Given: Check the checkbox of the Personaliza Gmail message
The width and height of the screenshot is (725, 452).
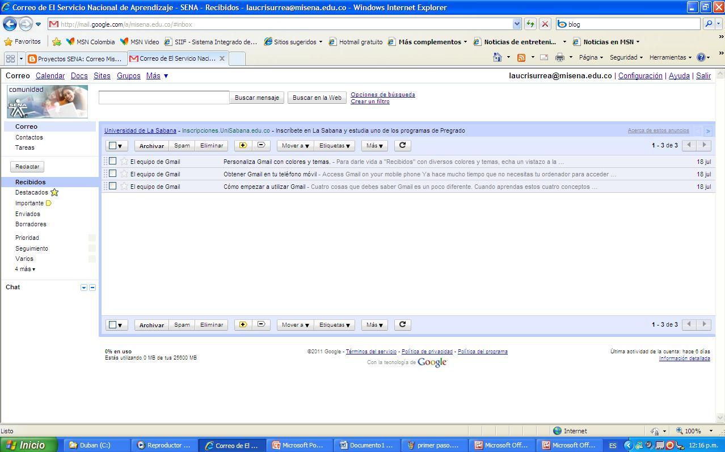Looking at the screenshot, I should tap(113, 161).
